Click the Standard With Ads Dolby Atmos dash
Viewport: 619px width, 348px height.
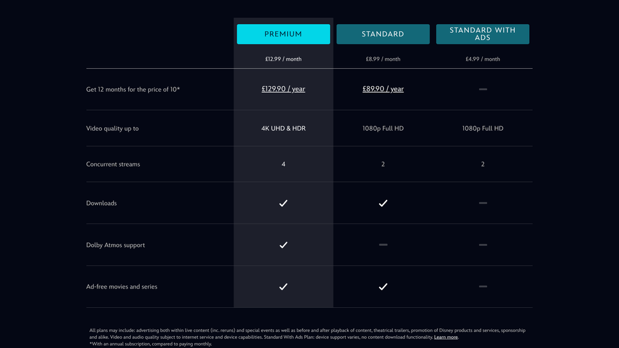coord(483,245)
